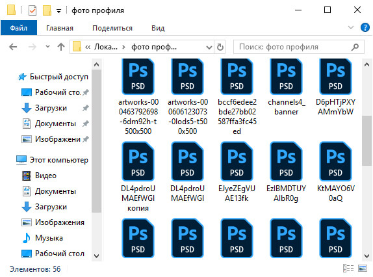
Task: Open the Поделиться tab
Action: click(112, 28)
